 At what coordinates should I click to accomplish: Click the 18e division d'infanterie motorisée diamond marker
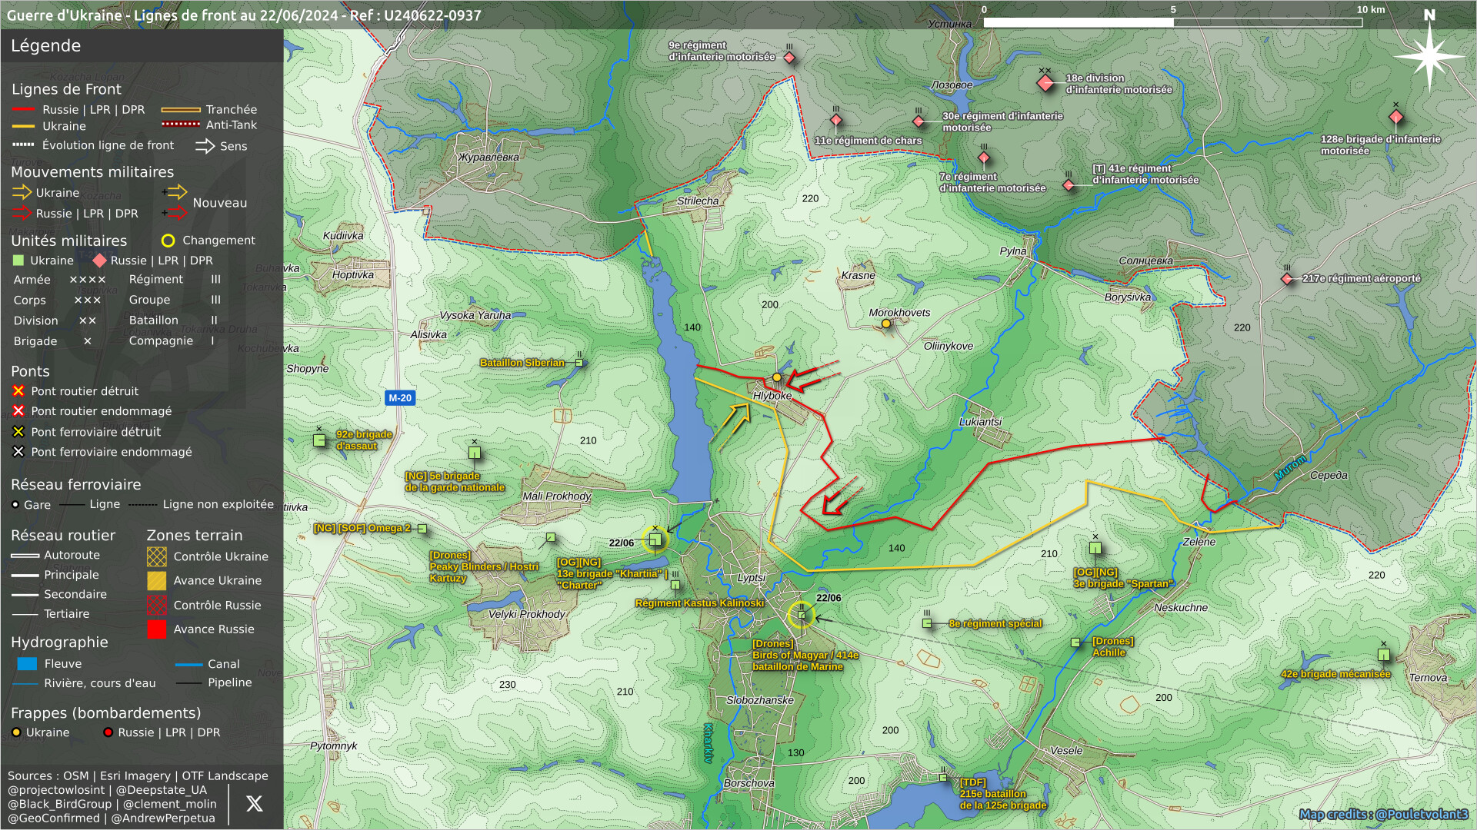pos(1045,83)
